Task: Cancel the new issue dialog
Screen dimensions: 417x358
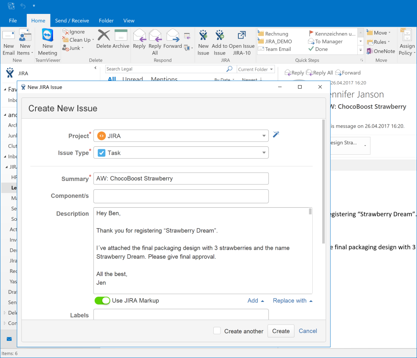Action: [308, 331]
